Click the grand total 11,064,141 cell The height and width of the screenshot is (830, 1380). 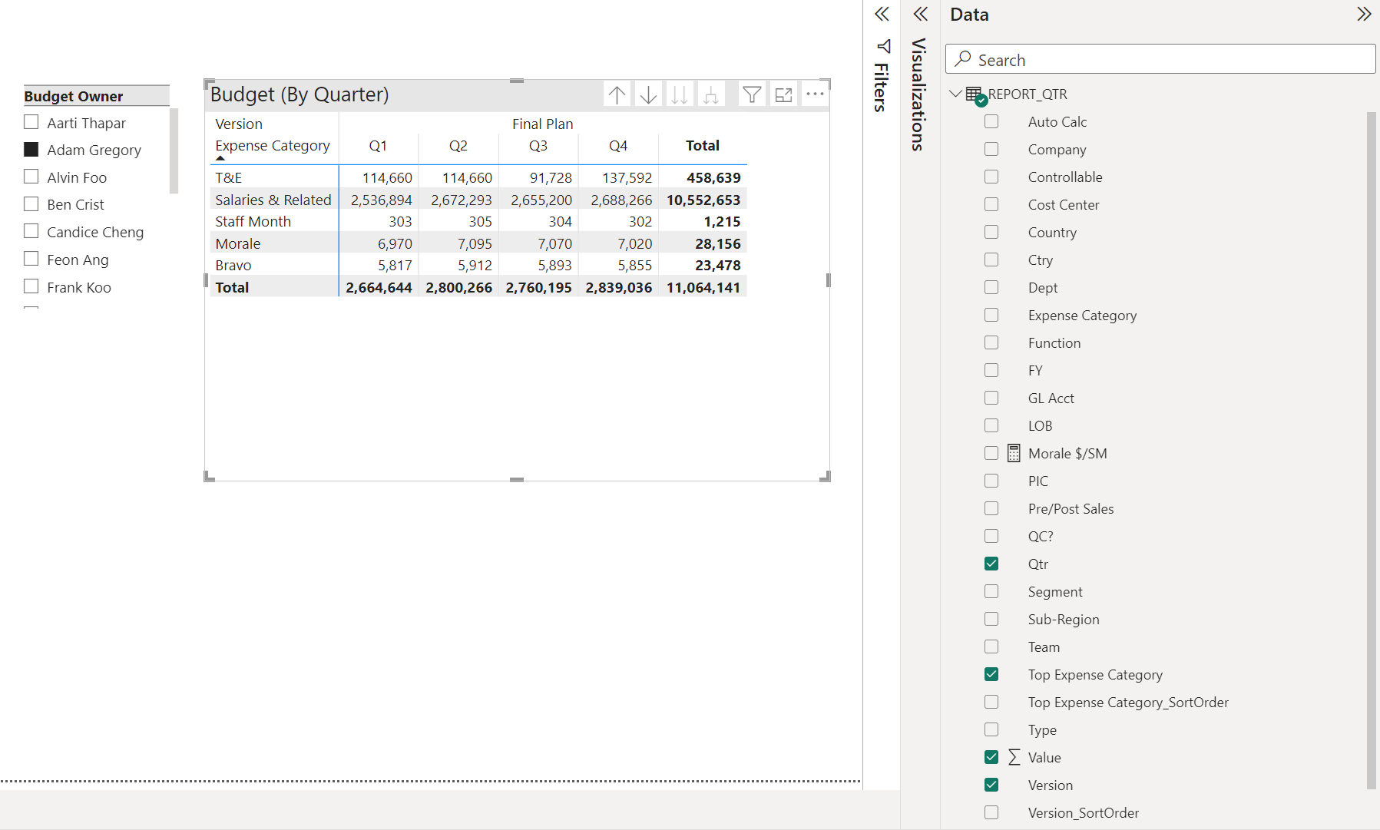[703, 287]
